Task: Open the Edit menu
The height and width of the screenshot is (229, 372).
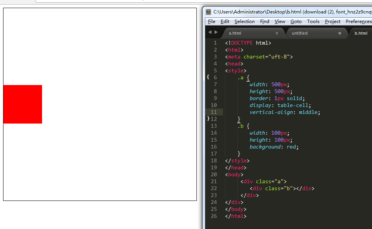Action: point(225,22)
